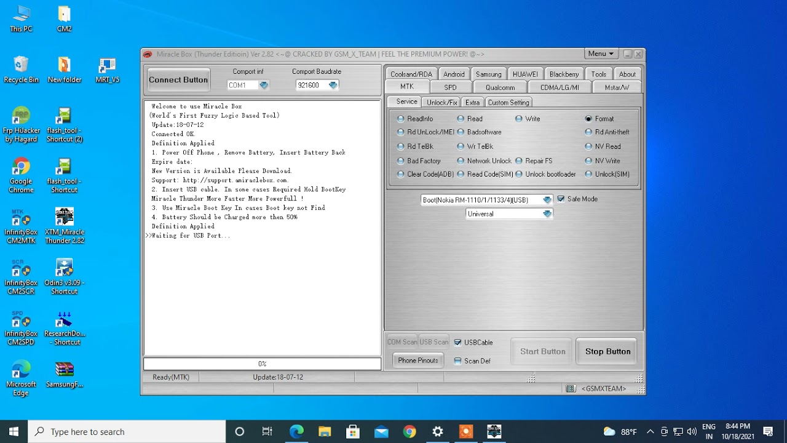Open the Qualcomm tab

click(500, 87)
